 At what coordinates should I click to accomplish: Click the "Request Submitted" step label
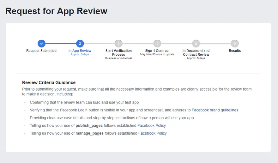[x=41, y=51]
